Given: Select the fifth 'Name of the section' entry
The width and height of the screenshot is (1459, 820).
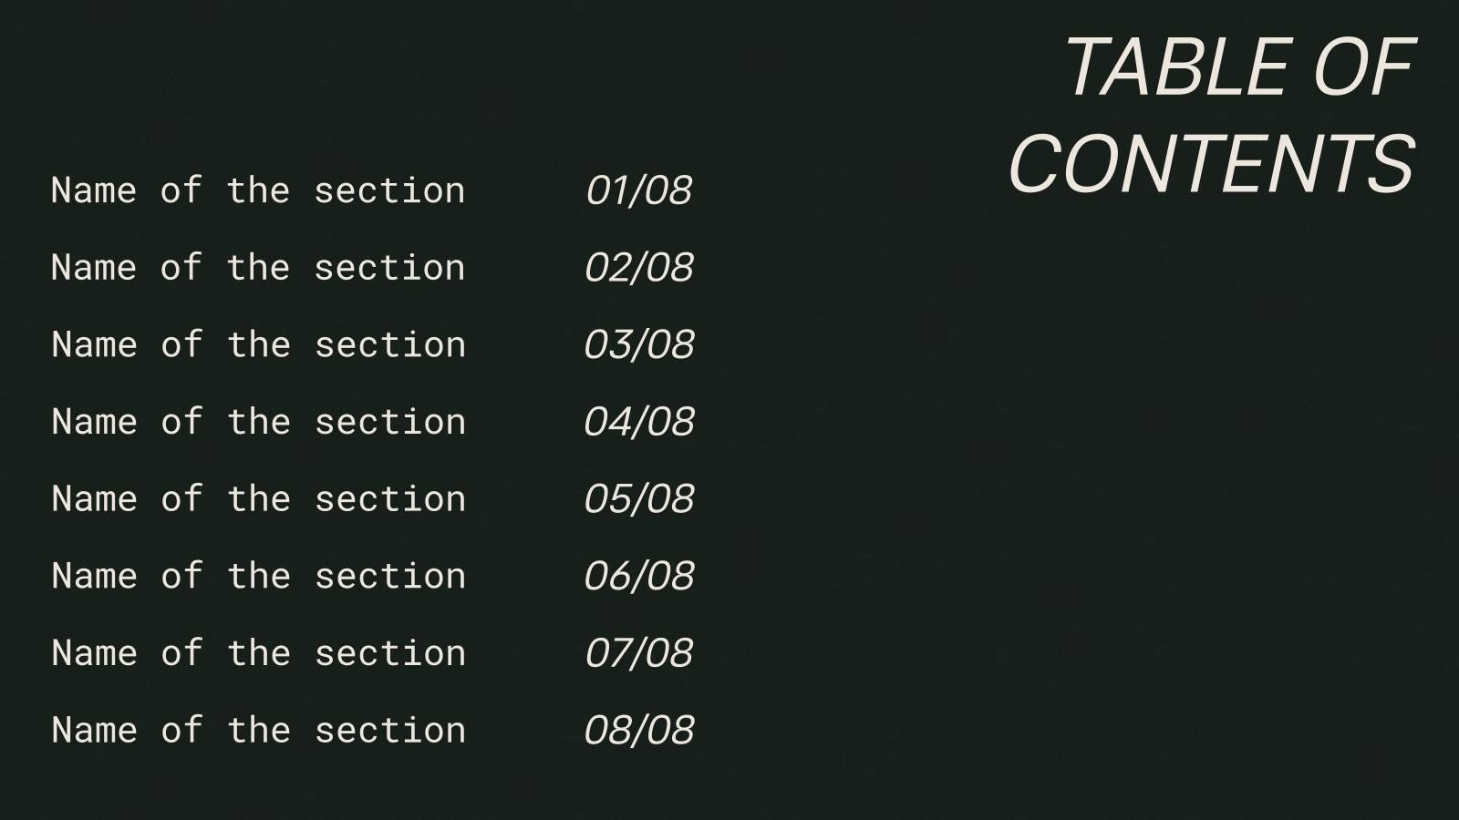Looking at the screenshot, I should click(258, 499).
